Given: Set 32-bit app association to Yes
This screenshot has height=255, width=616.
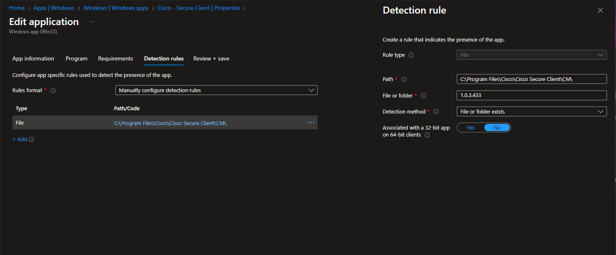Looking at the screenshot, I should [471, 128].
